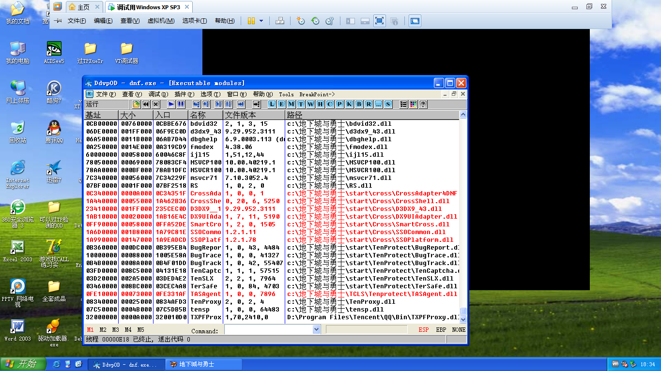The height and width of the screenshot is (371, 661).
Task: Expand the Command history dropdown arrow
Action: click(x=317, y=329)
